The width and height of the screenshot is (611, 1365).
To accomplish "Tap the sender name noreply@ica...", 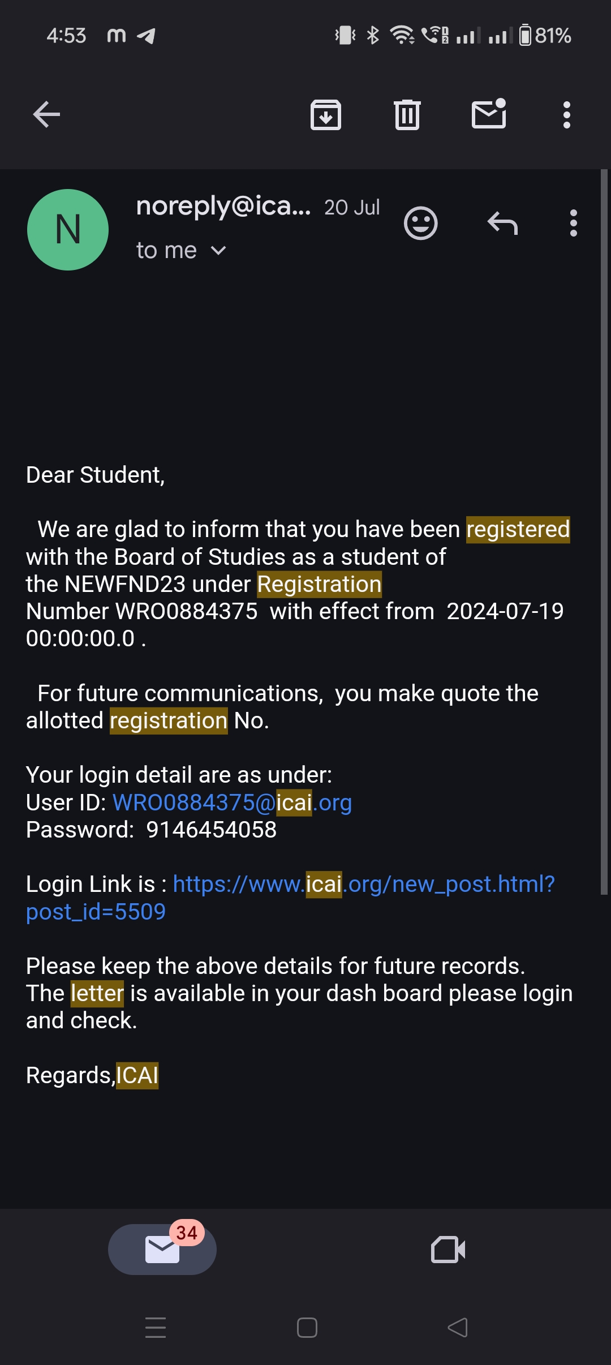I will pos(223,206).
